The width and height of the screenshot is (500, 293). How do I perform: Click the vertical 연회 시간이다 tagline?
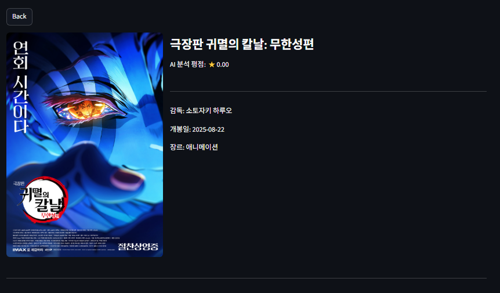coord(21,86)
